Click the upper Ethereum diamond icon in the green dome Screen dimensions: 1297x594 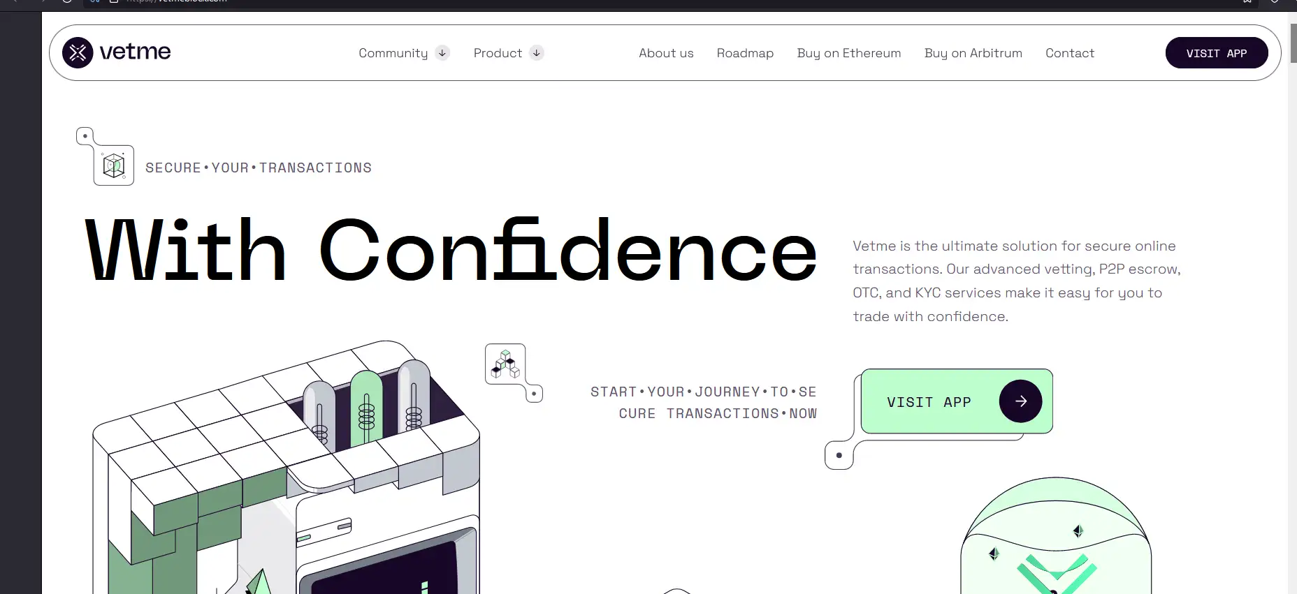click(x=1078, y=531)
